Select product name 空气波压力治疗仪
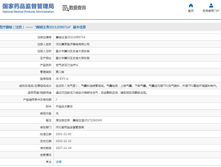 (x=67, y=65)
